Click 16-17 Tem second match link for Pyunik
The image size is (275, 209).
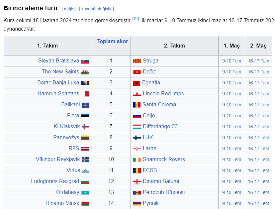coord(258,203)
